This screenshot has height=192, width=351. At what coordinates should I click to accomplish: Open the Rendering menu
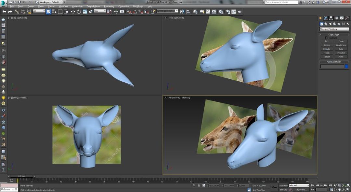pyautogui.click(x=109, y=6)
